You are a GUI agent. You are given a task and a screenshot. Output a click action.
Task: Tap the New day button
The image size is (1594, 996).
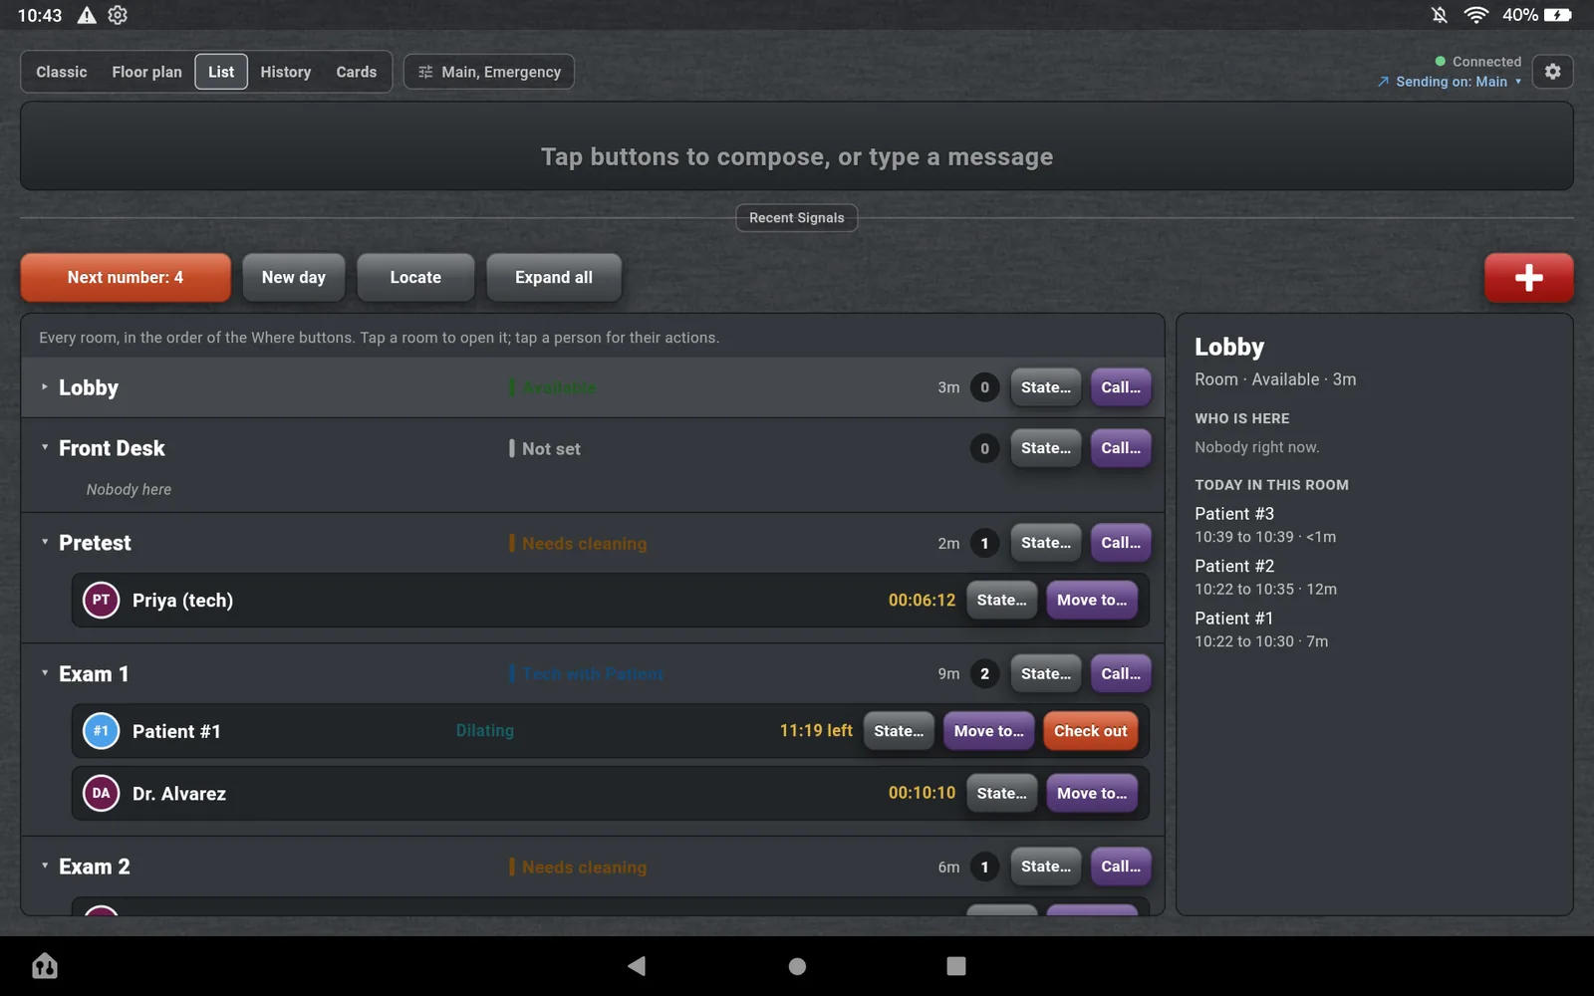coord(294,278)
